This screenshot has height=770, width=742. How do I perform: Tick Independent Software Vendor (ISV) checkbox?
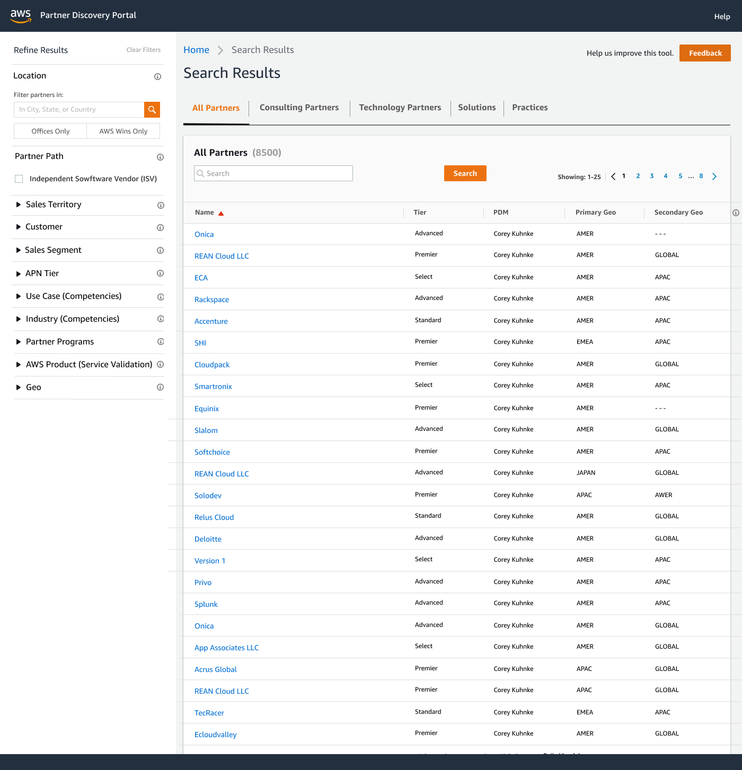coord(19,179)
